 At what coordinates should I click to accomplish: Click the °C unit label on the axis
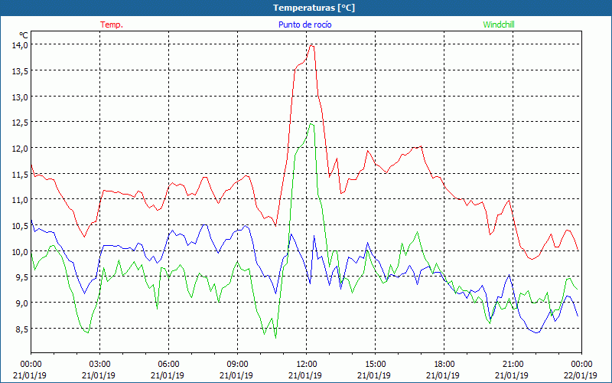click(23, 35)
